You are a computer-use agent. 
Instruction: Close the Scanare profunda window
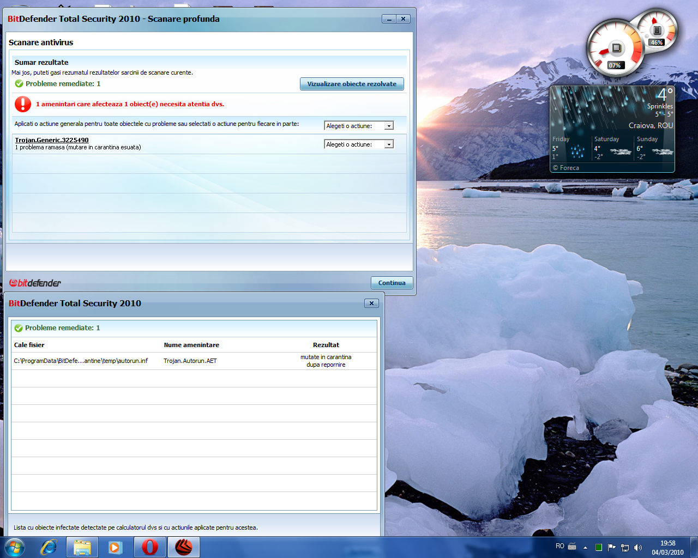click(x=403, y=19)
